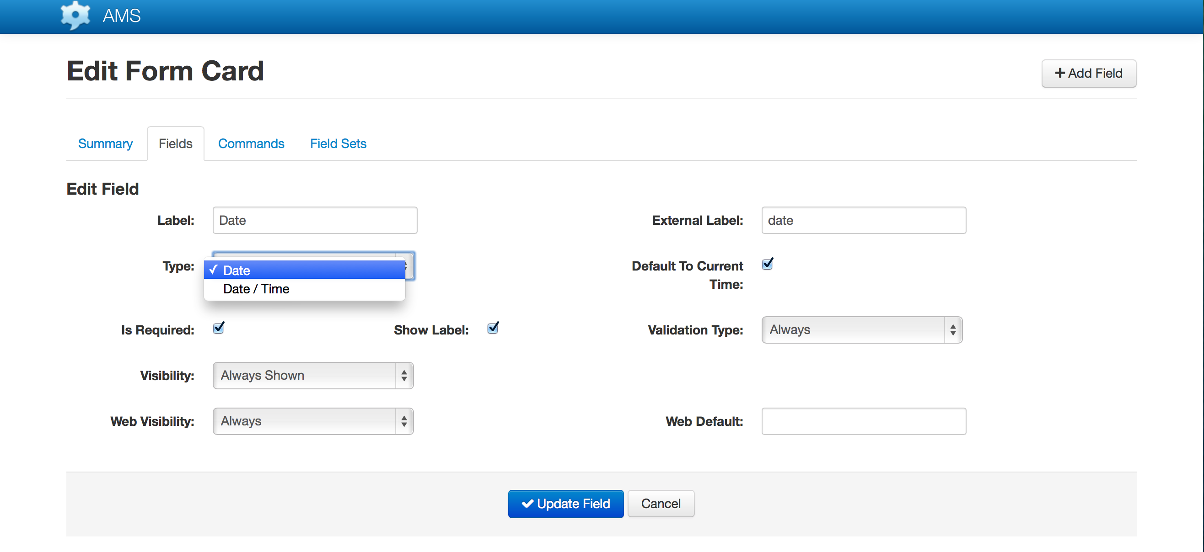
Task: Switch to the Summary tab
Action: click(105, 143)
